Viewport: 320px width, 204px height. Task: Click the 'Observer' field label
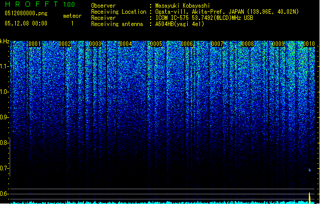(x=103, y=6)
